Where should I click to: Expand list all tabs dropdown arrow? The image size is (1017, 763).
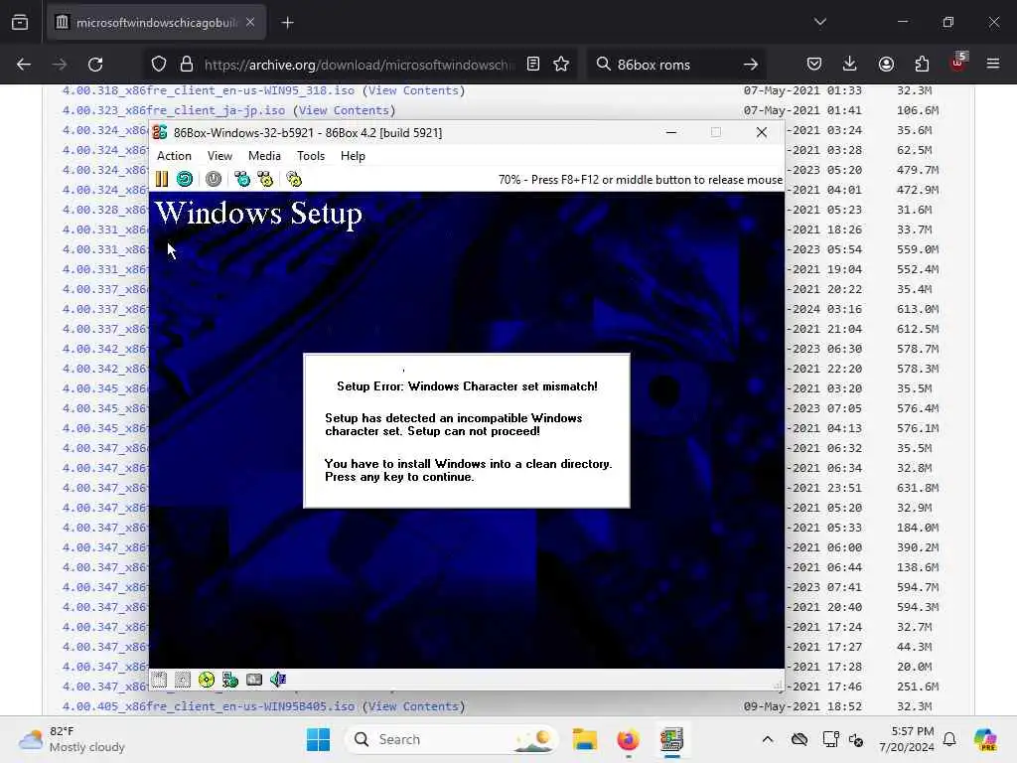pos(819,22)
